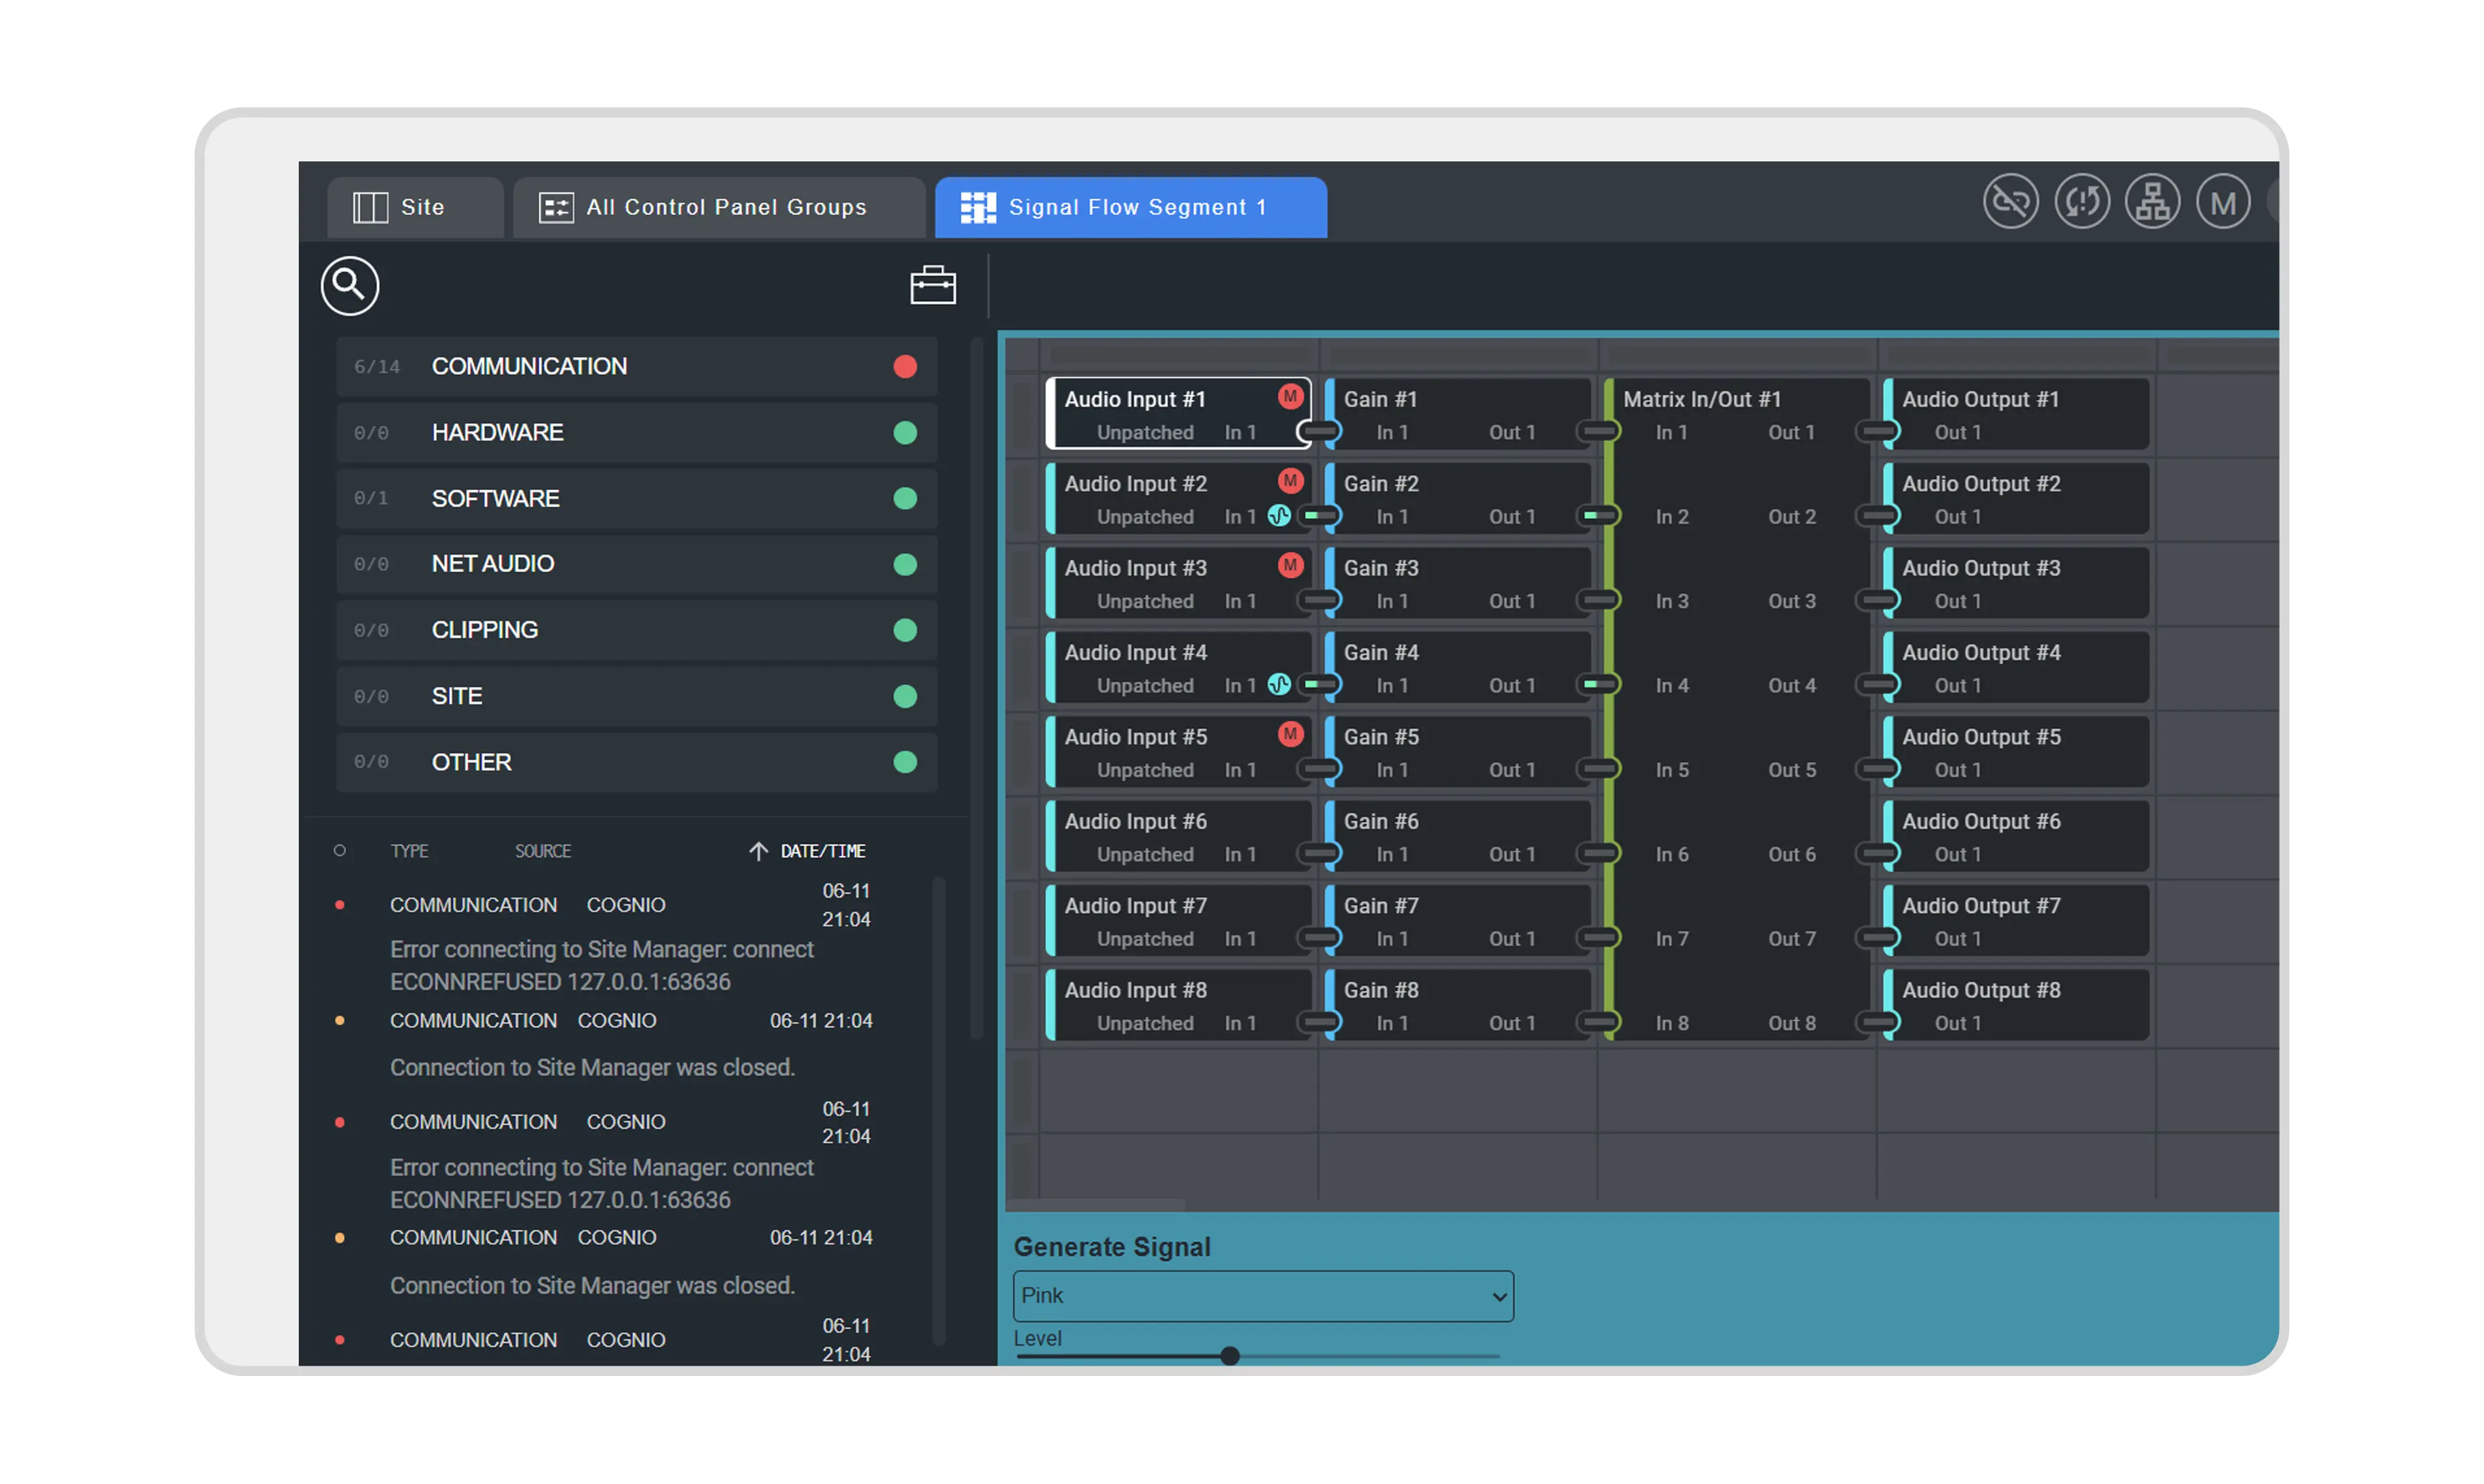This screenshot has height=1484, width=2484.
Task: Sort log by SOURCE column
Action: (x=543, y=851)
